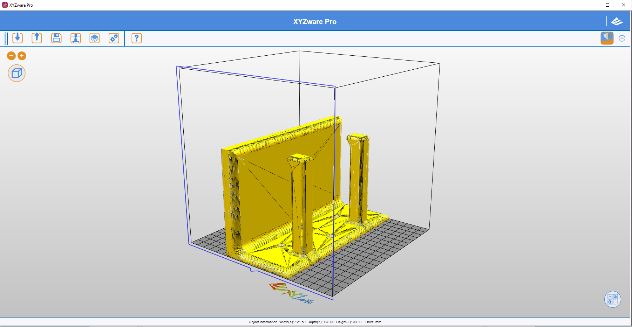This screenshot has height=327, width=632.
Task: Click the Depth(Y): 198.00 status text
Action: pos(321,322)
